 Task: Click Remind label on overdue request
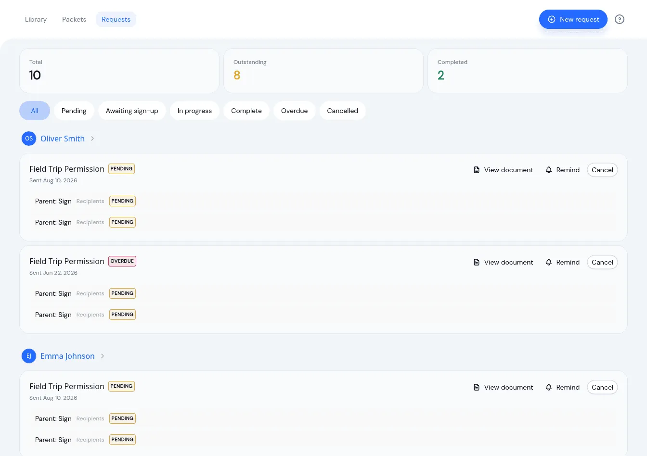[x=568, y=262]
